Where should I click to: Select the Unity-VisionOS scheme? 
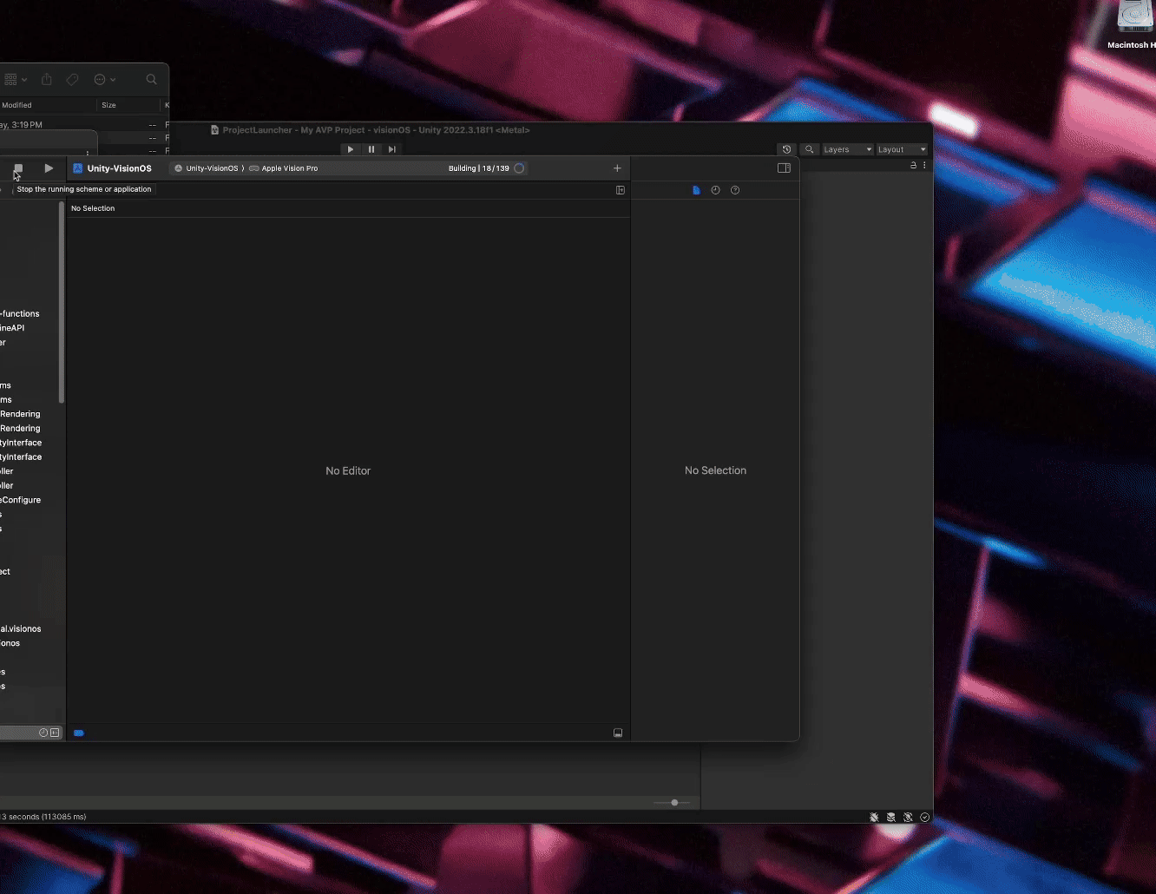point(207,168)
